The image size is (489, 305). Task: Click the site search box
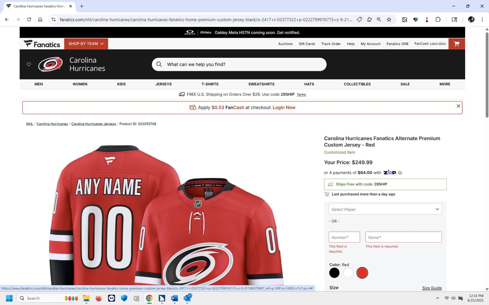click(x=239, y=64)
